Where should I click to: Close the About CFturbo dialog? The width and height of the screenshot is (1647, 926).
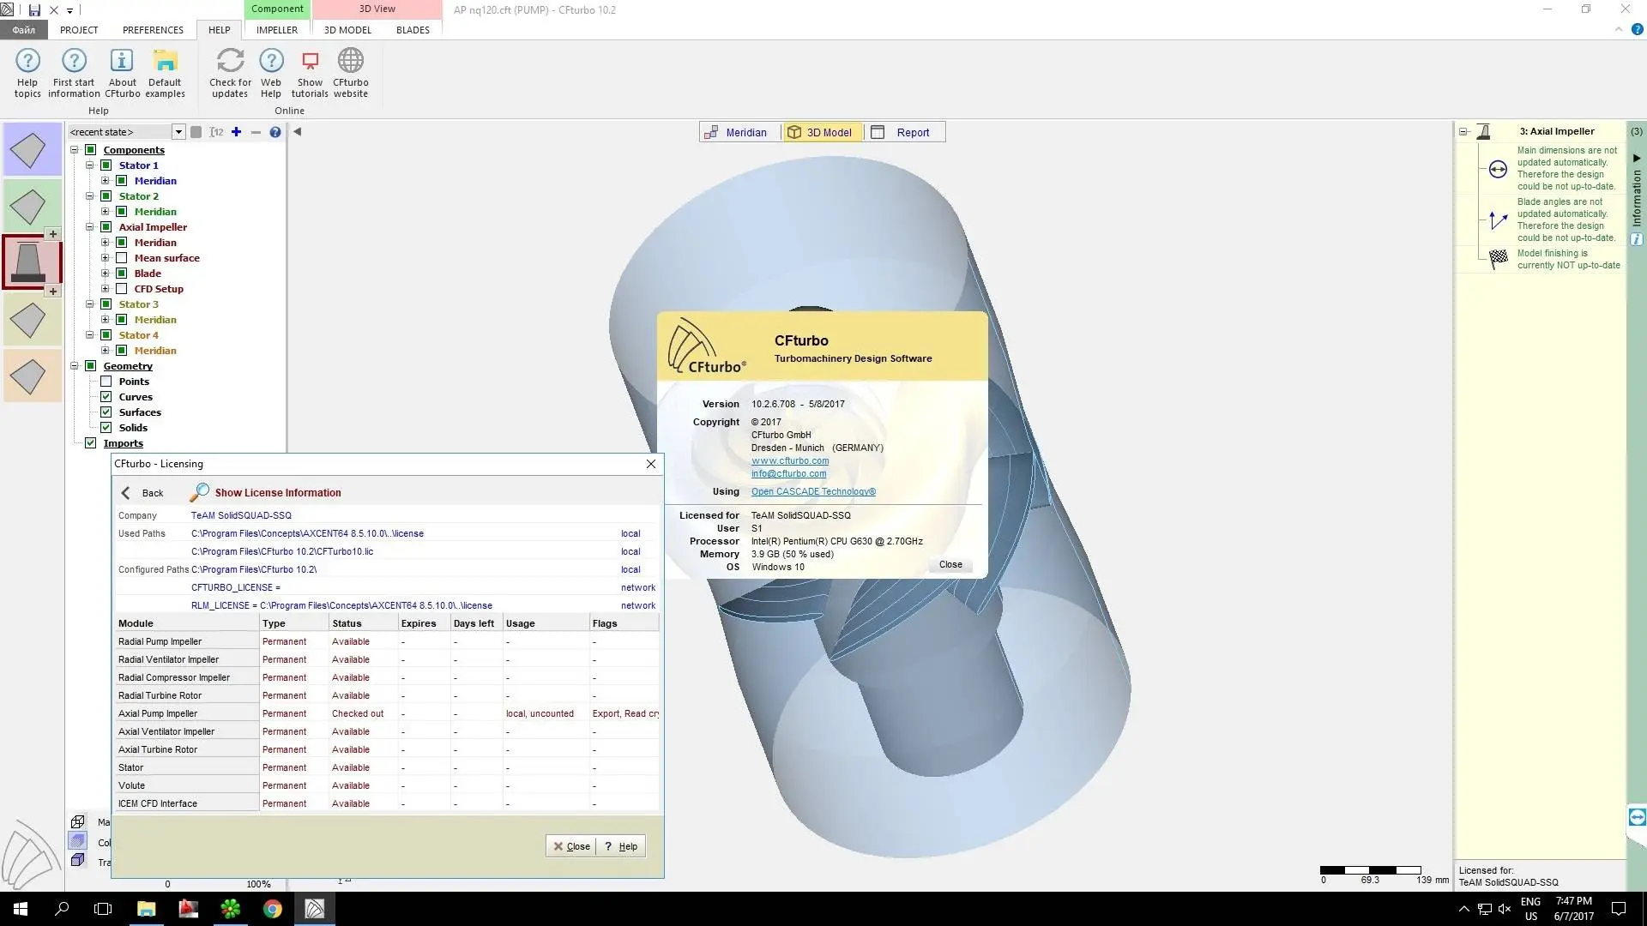pos(950,565)
